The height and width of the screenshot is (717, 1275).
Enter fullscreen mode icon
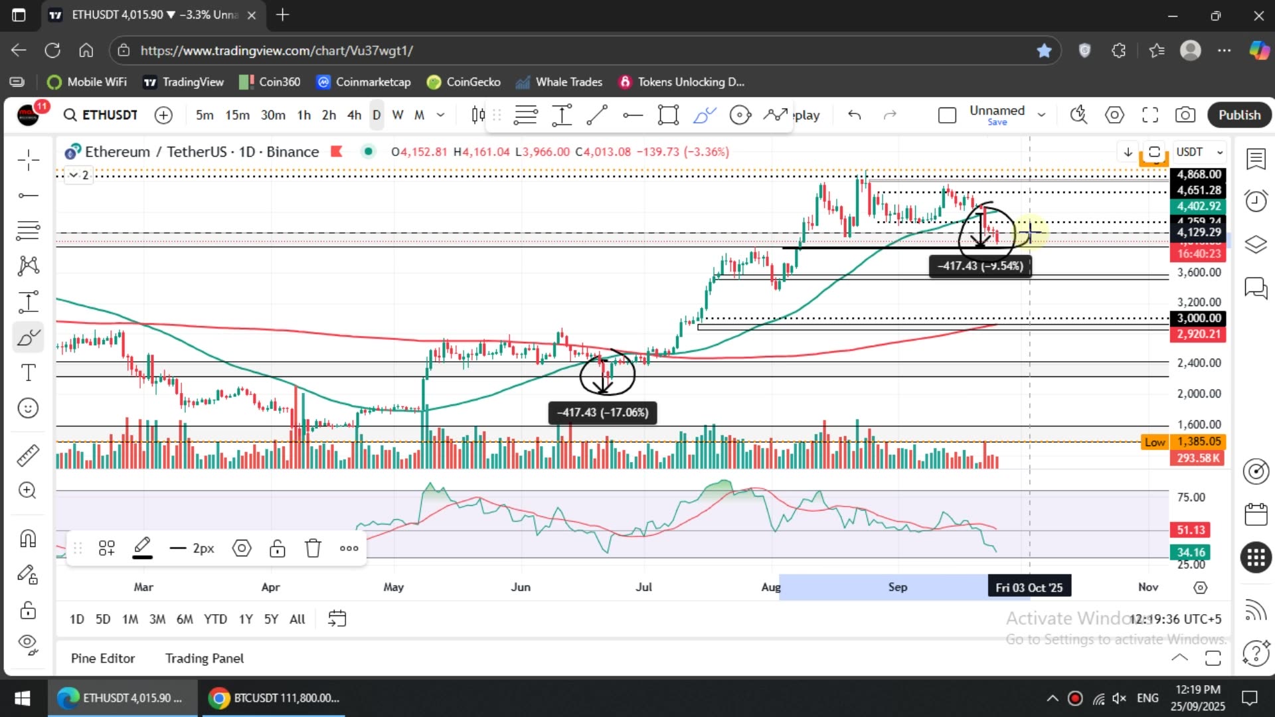(x=1150, y=115)
